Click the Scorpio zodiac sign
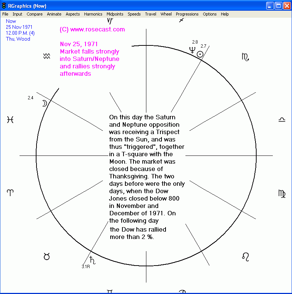Image resolution: width=292 pixels, height=294 pixels. [246, 57]
